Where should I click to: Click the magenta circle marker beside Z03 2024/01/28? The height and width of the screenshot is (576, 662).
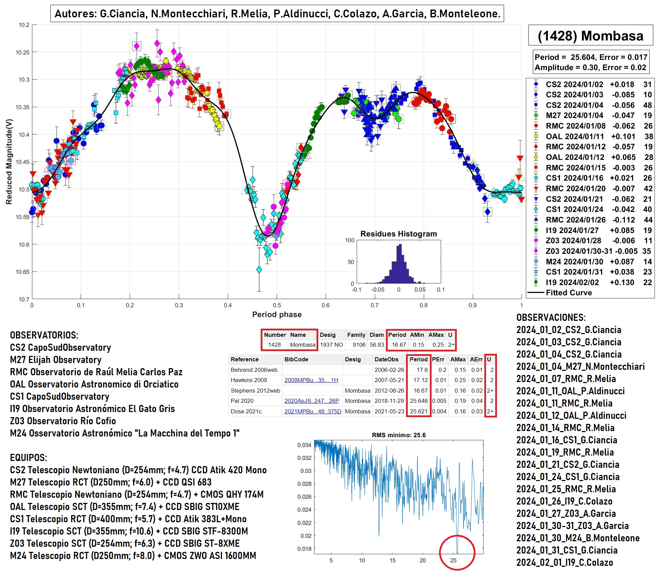(x=536, y=241)
